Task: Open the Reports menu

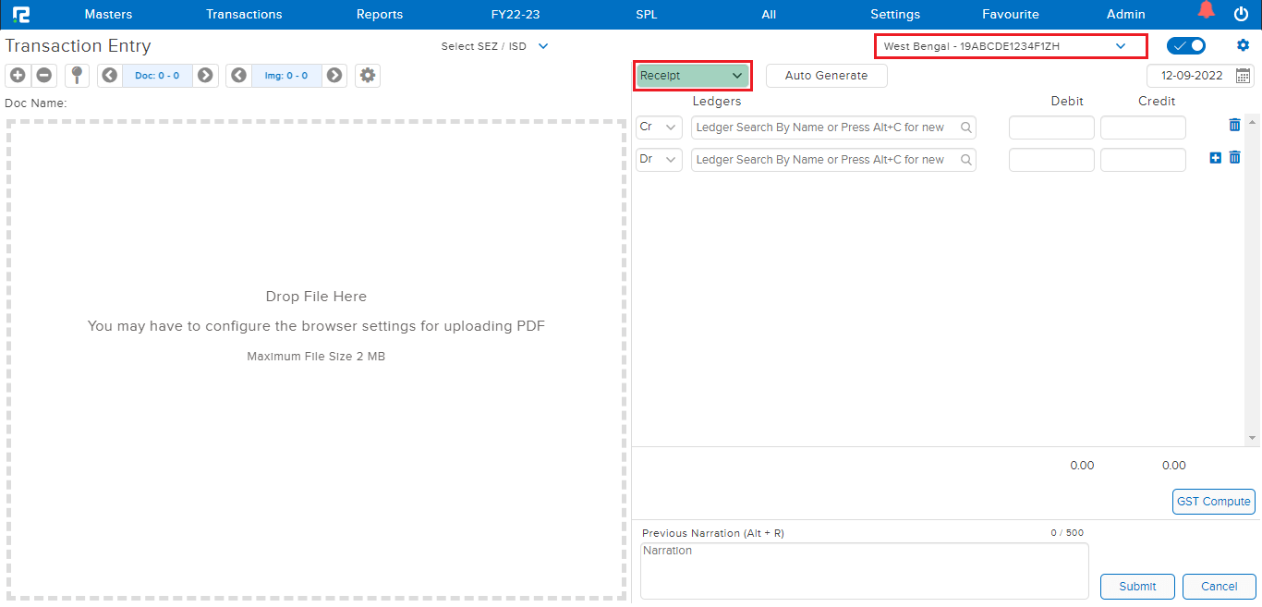Action: 380,14
